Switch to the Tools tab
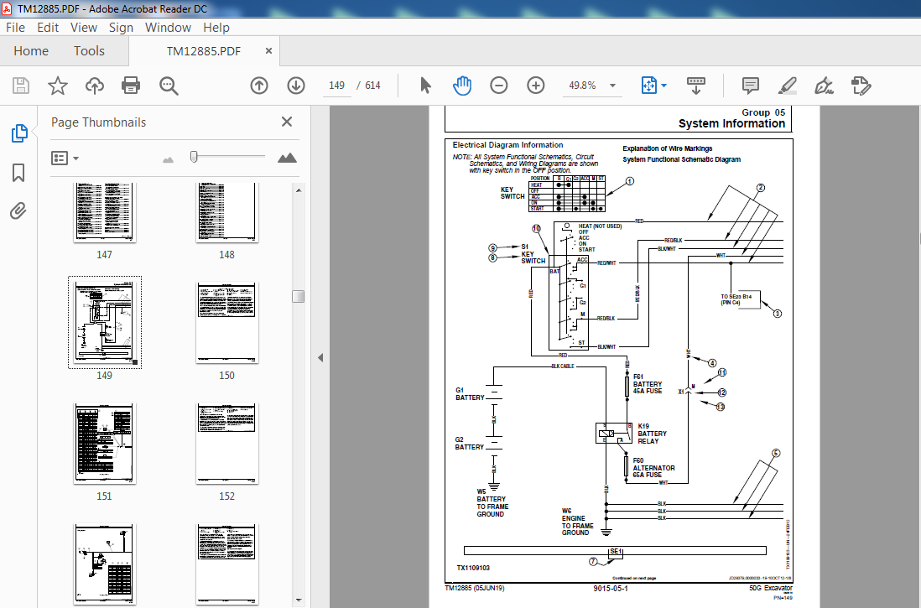 pyautogui.click(x=89, y=51)
